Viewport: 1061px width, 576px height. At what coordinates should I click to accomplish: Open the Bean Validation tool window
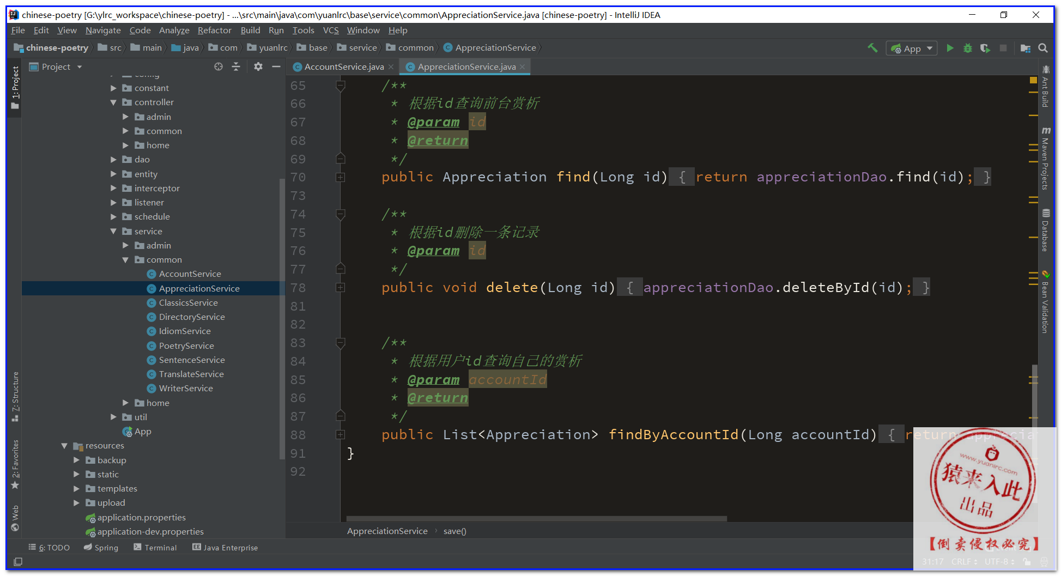click(x=1045, y=302)
